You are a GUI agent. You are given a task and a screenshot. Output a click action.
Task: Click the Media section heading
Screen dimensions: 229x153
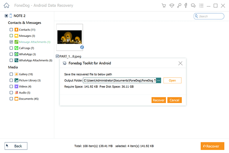[x=13, y=67]
